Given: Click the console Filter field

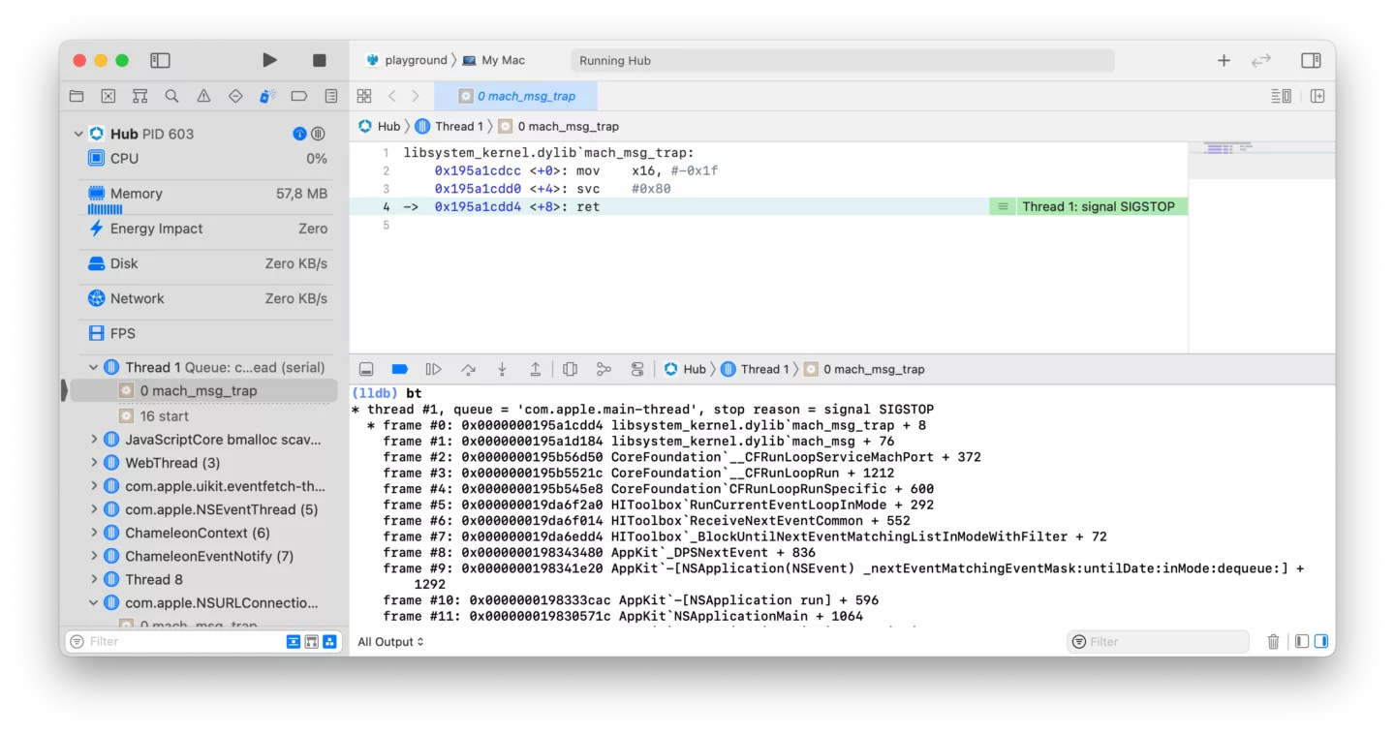Looking at the screenshot, I should (x=1158, y=641).
